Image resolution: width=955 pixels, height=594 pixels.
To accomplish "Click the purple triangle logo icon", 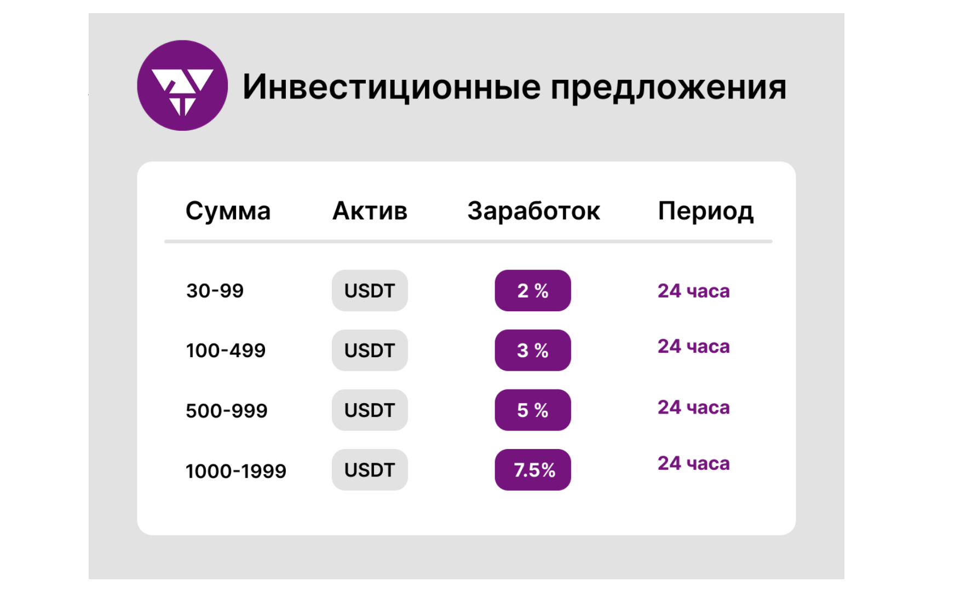I will (182, 86).
